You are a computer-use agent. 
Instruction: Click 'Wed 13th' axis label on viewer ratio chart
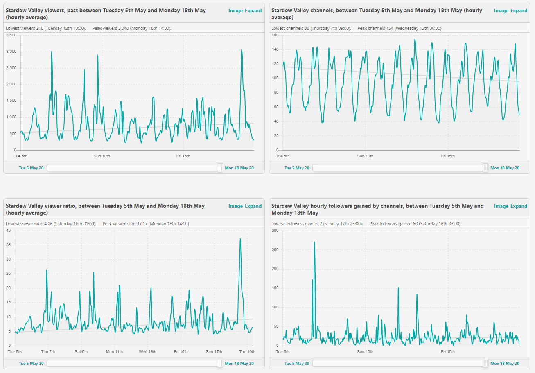147,351
